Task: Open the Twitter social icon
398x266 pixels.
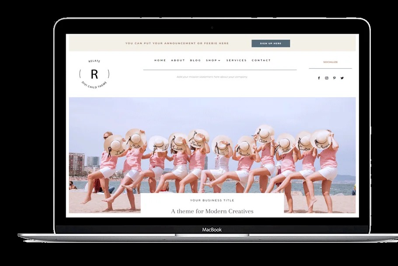Action: point(342,78)
